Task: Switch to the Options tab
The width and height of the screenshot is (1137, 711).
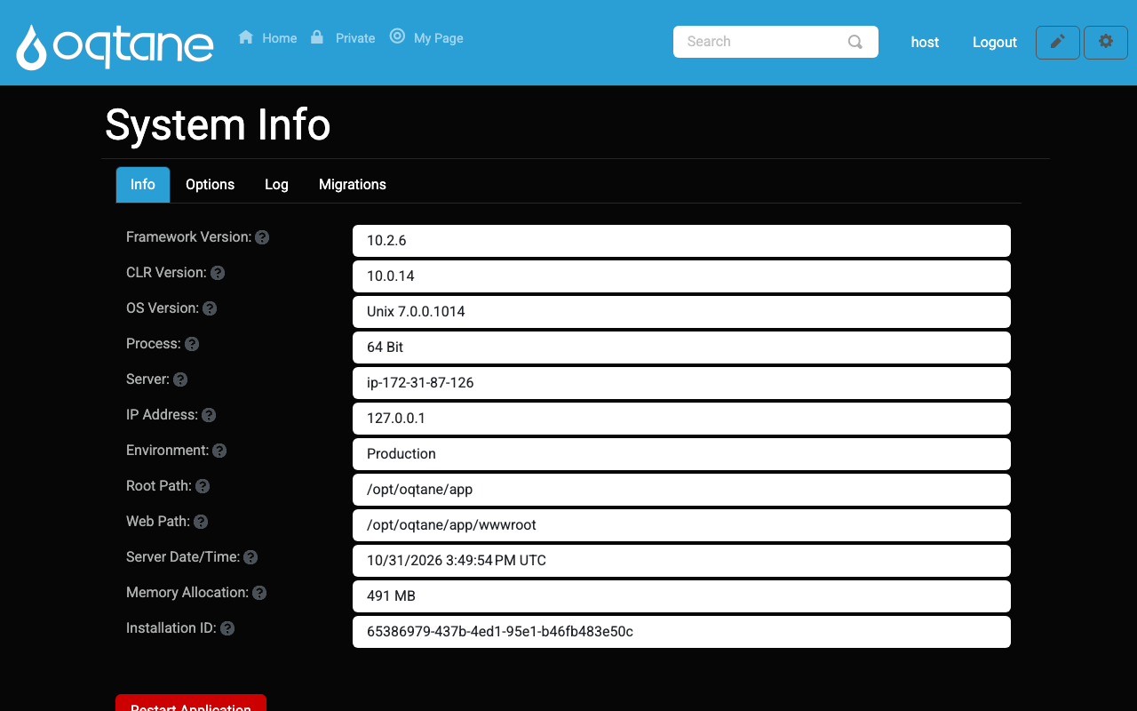Action: pyautogui.click(x=210, y=185)
